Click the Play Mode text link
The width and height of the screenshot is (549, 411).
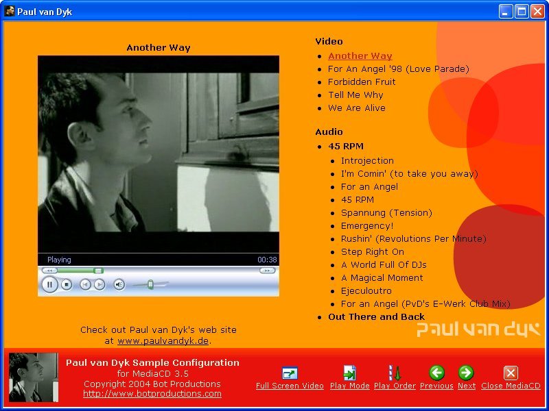[350, 386]
